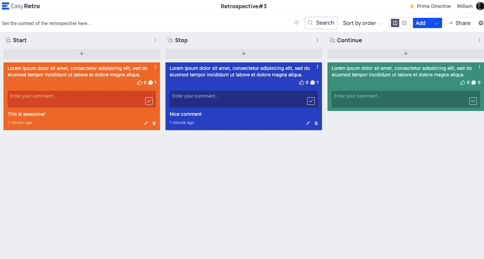Open the dropdown arrow on the Add button
The width and height of the screenshot is (484, 259).
coord(437,23)
